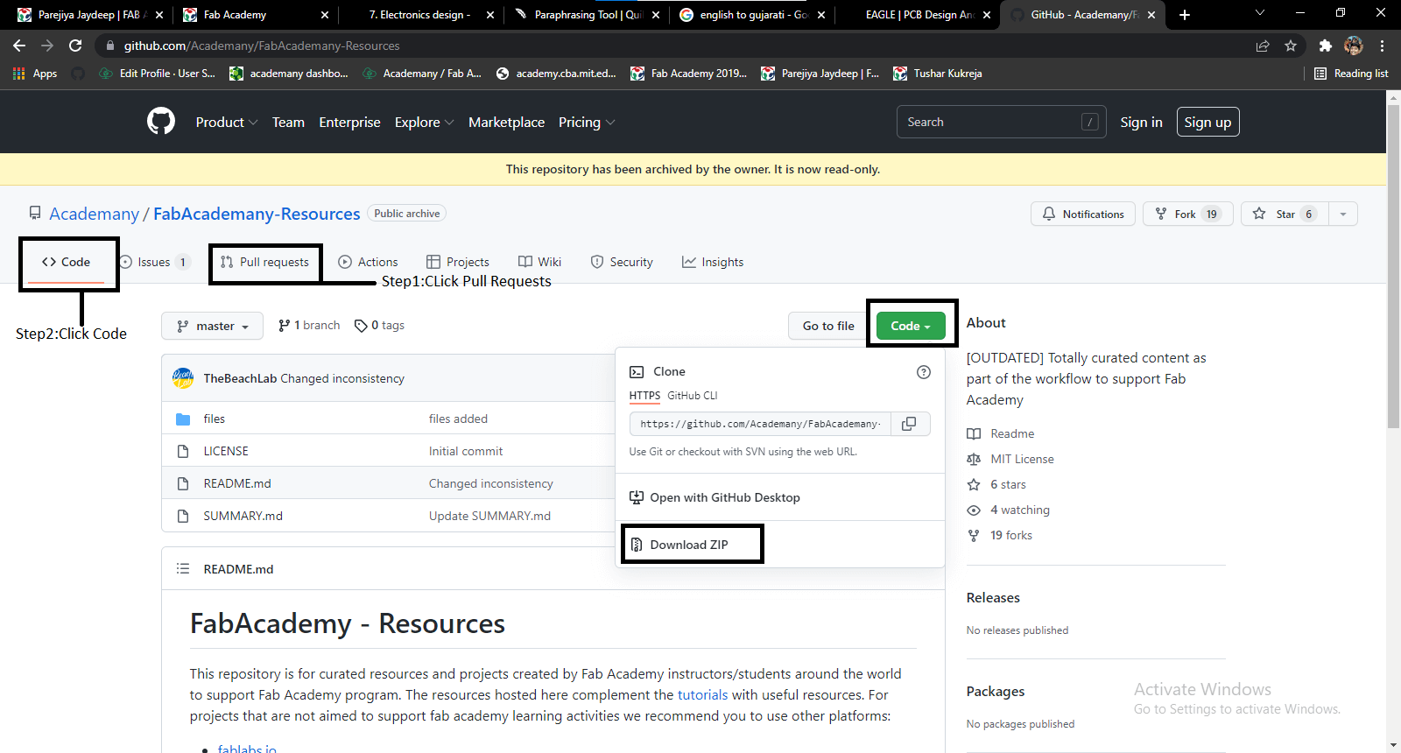Go back using the browser back arrow

(19, 46)
